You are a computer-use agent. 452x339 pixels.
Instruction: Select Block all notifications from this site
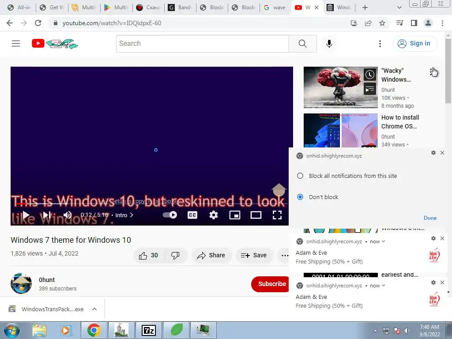pos(300,176)
